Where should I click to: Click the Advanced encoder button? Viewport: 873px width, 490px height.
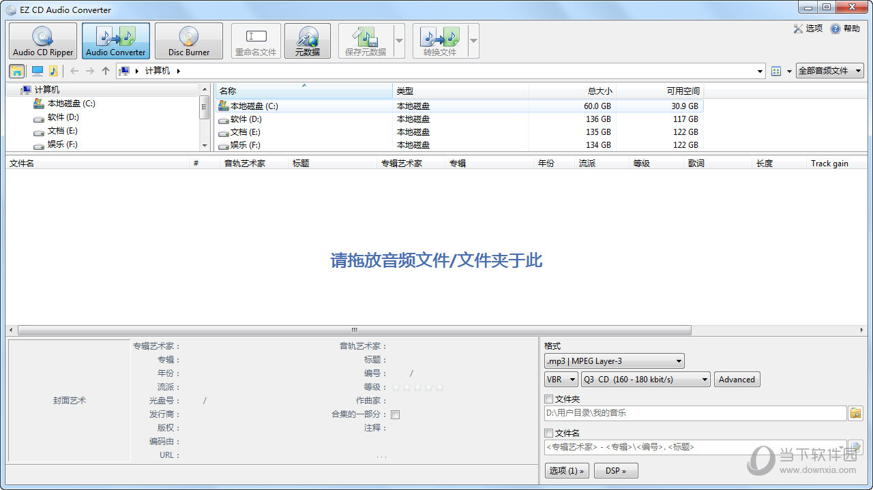click(737, 380)
